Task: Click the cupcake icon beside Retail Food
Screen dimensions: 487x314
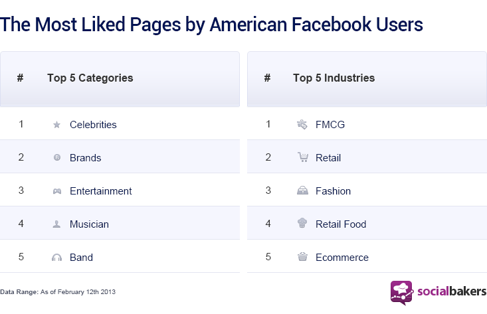Action: (302, 223)
